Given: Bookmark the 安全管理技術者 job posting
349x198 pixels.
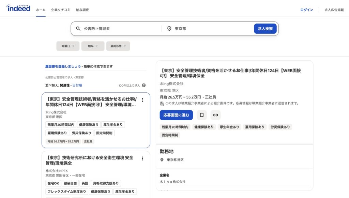Looking at the screenshot, I should 201,115.
